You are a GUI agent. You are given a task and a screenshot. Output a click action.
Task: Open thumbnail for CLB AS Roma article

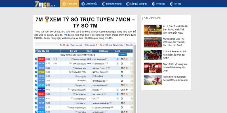(x=153, y=55)
